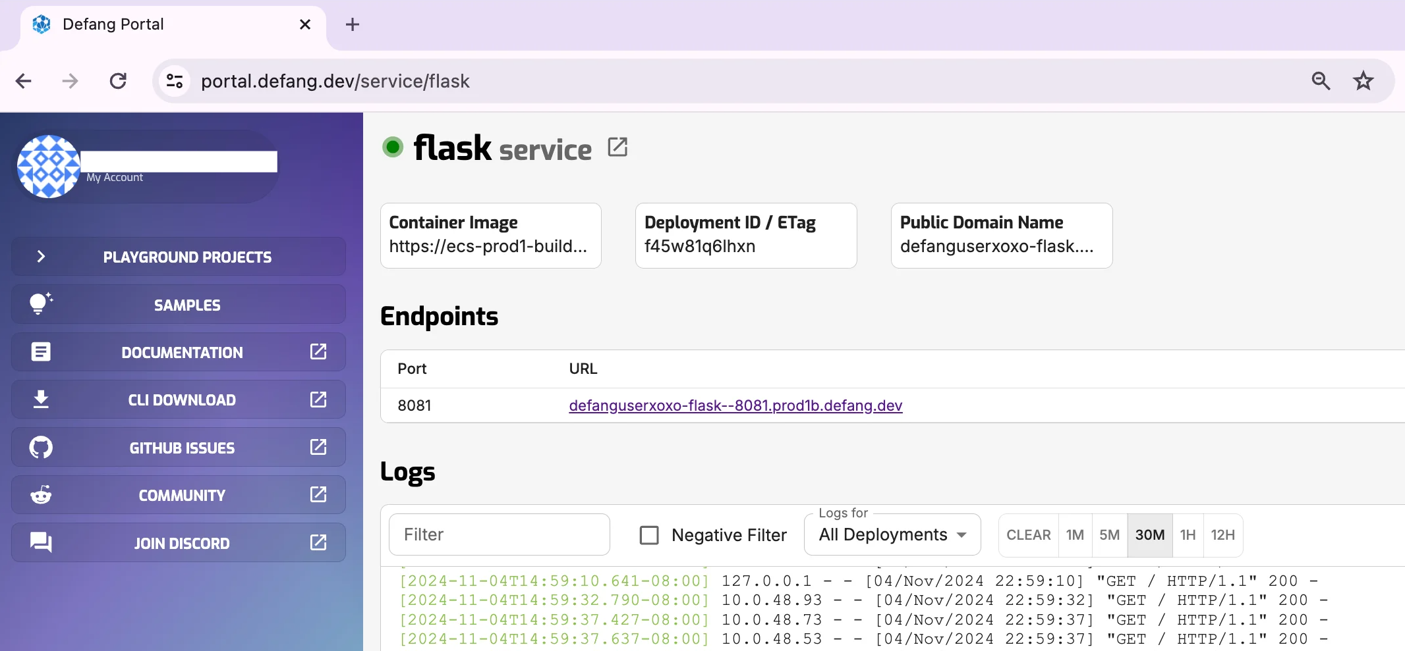Click the Join Discord chat bubble icon
The image size is (1405, 651).
tap(41, 542)
